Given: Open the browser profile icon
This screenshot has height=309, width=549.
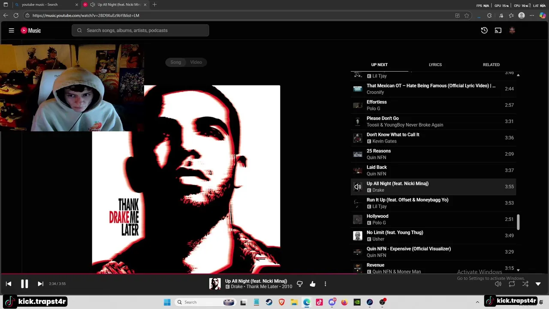Looking at the screenshot, I should tap(522, 15).
